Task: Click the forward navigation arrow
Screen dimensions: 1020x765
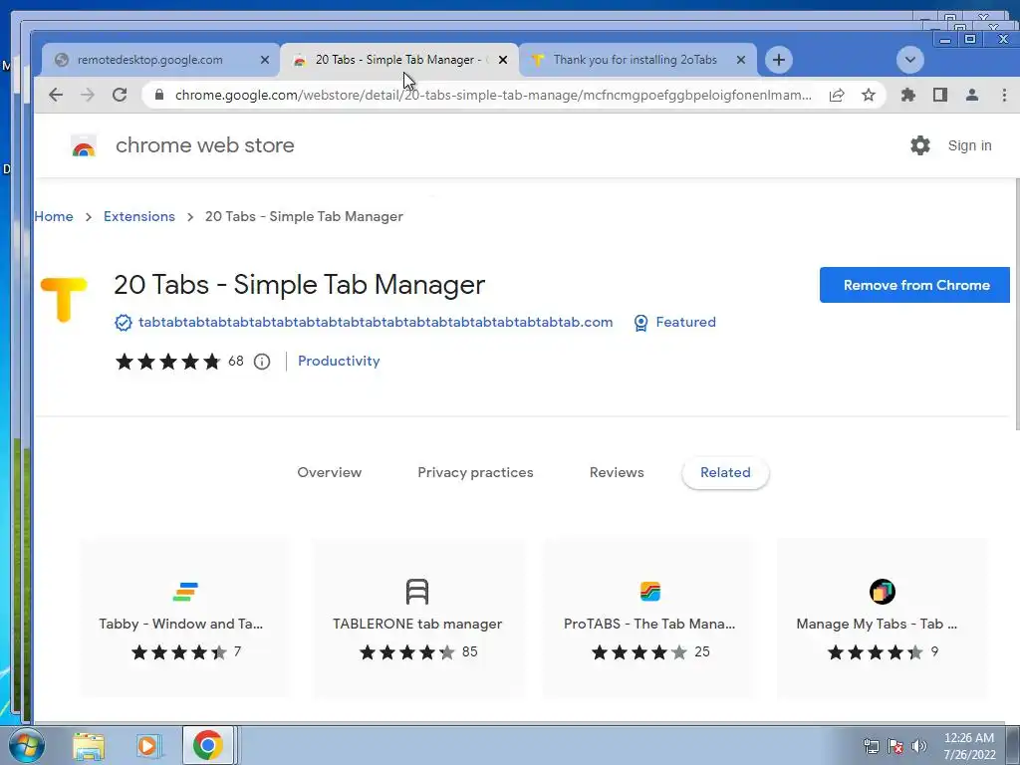Action: pyautogui.click(x=88, y=95)
